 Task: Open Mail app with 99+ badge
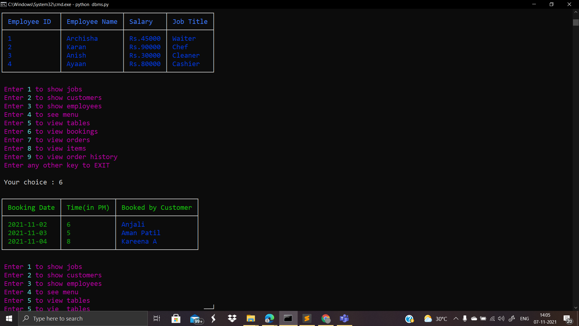point(195,318)
